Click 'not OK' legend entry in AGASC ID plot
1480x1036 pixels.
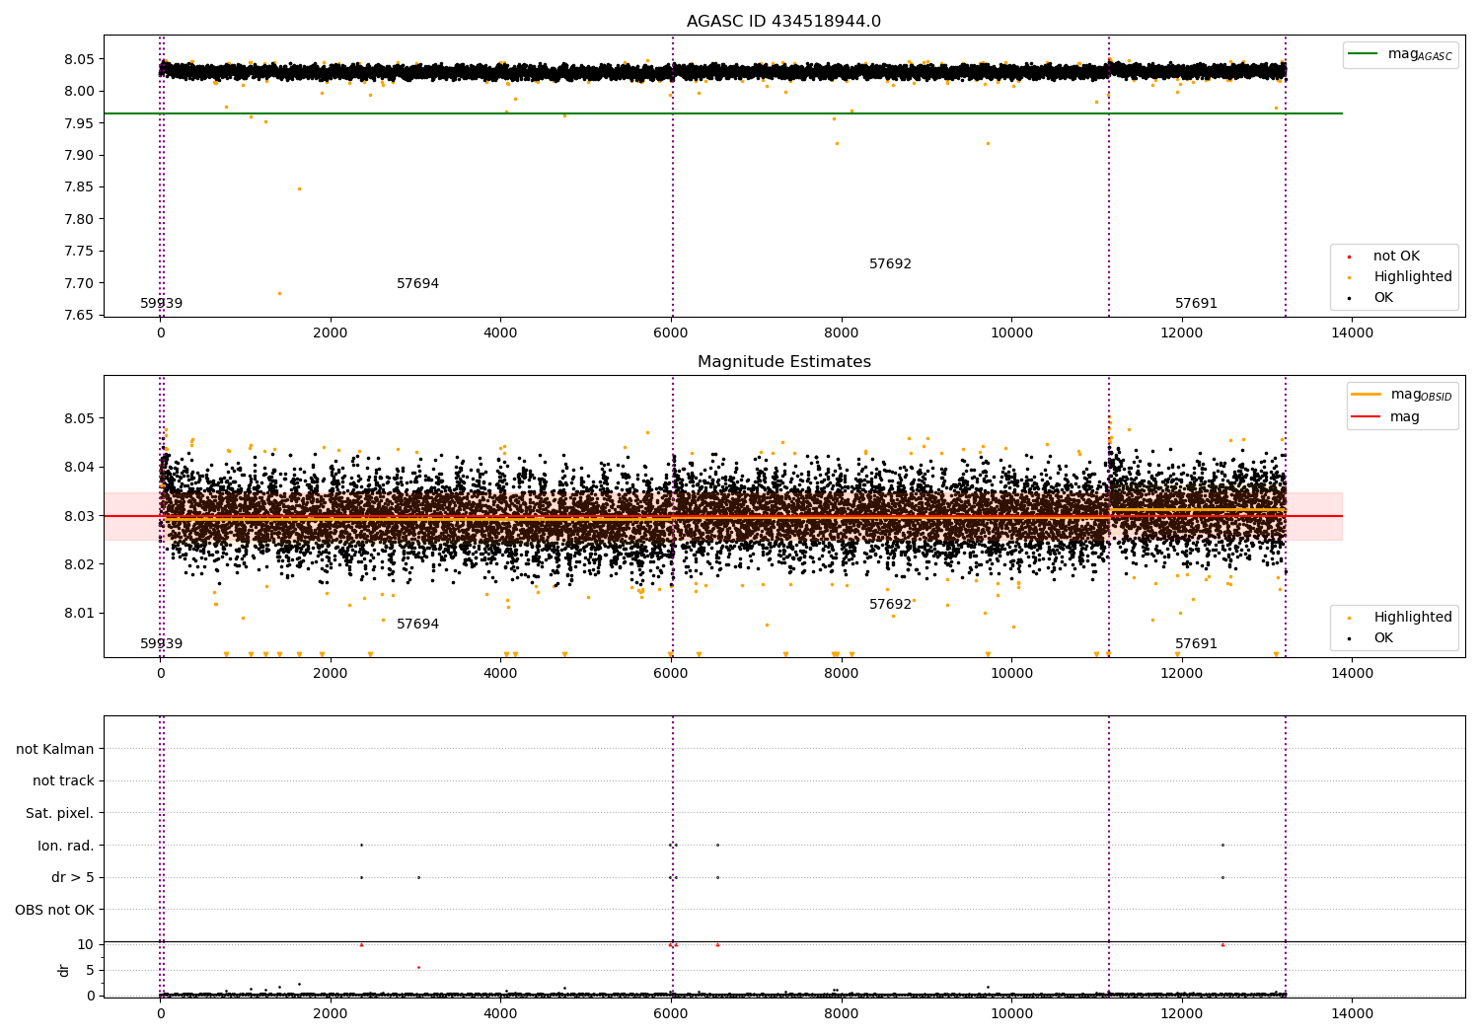[x=1396, y=257]
